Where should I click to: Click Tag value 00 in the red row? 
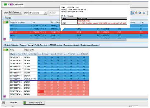pyautogui.click(x=141, y=32)
